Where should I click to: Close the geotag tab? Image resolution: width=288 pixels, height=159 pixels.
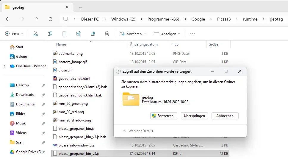pos(67,7)
